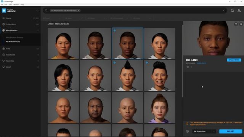244x137 pixels.
Task: Open the user account icon
Action: pos(239,10)
